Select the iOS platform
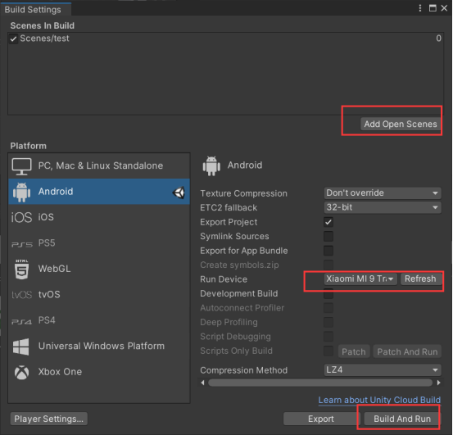 click(x=99, y=217)
